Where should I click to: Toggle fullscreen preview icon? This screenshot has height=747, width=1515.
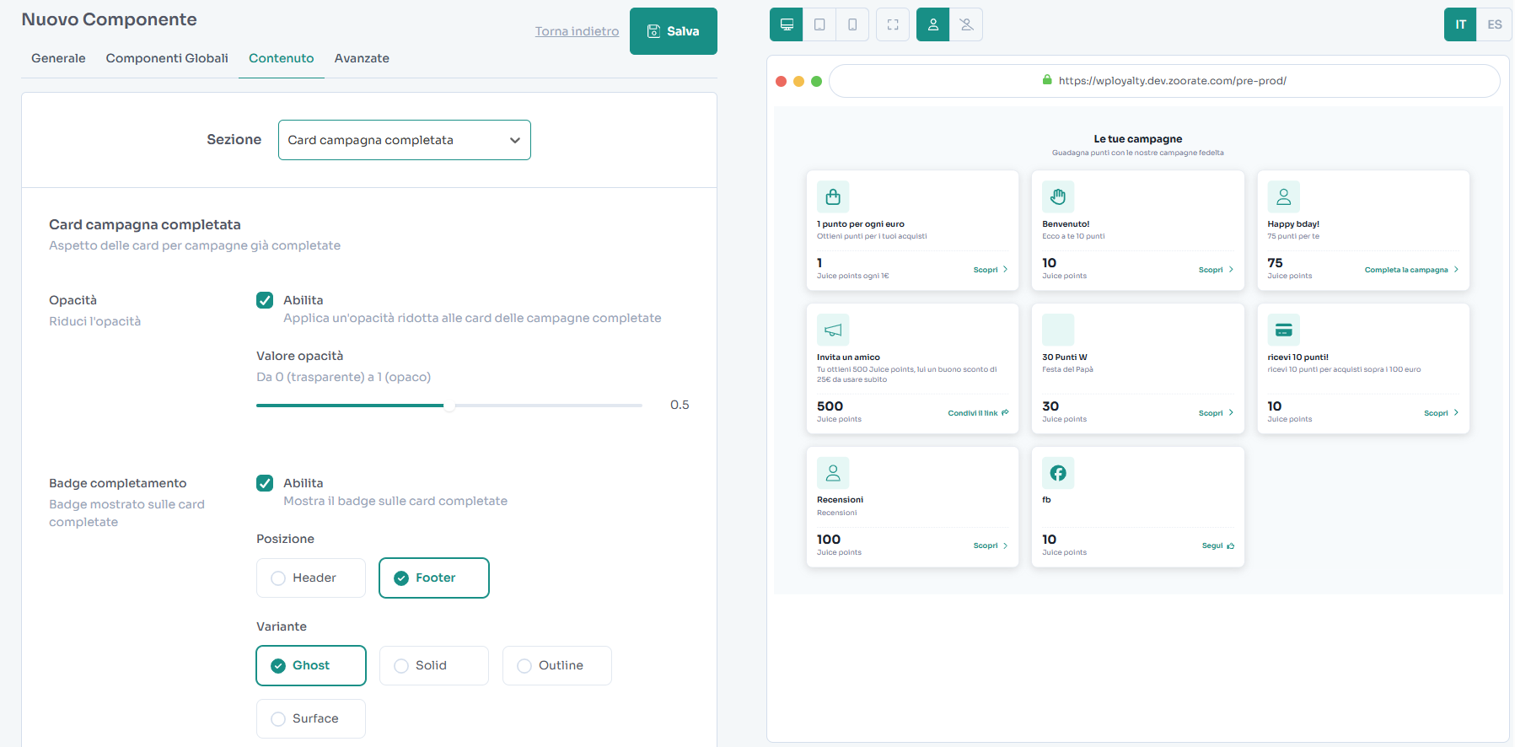click(893, 24)
